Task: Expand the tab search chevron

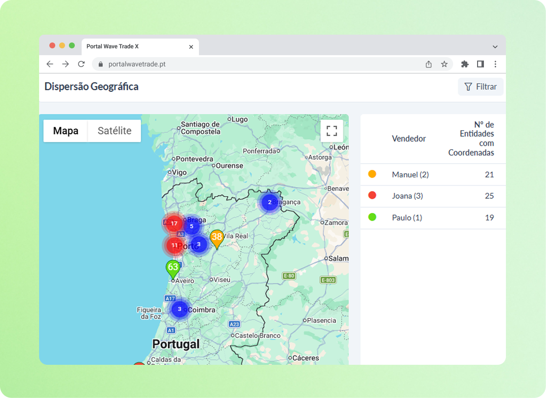Action: [495, 46]
